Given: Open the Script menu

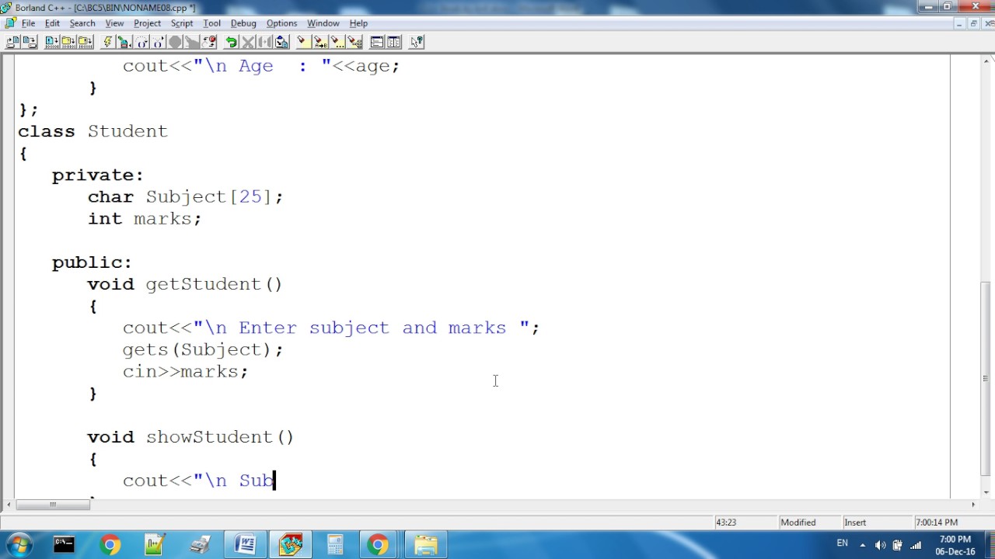Looking at the screenshot, I should [x=182, y=23].
